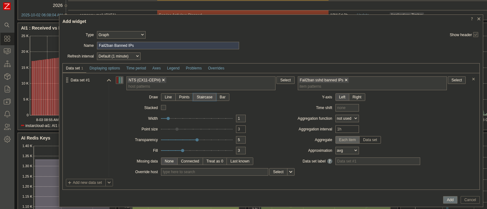Switch to the Overrides tab

pyautogui.click(x=216, y=68)
